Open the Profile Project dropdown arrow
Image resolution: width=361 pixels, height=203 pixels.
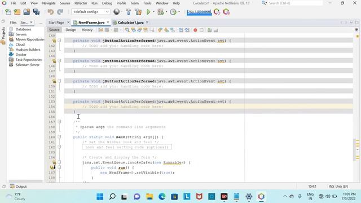(179, 12)
